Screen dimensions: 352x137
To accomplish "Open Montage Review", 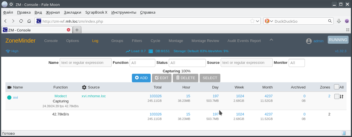I will pos(205,41).
